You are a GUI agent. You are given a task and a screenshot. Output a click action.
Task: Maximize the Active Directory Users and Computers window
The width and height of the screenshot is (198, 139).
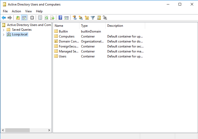click(x=180, y=4)
